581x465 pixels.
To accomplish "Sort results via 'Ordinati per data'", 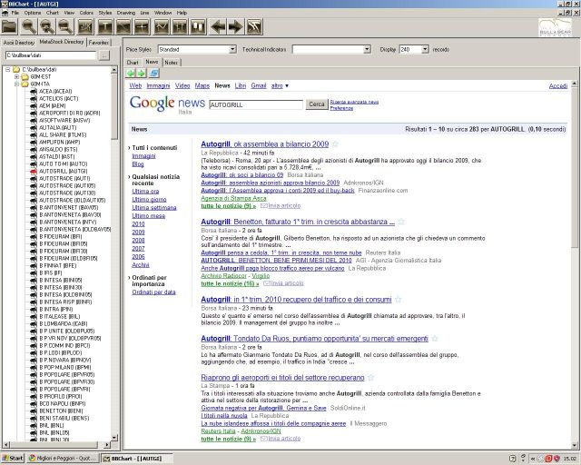I will point(153,292).
